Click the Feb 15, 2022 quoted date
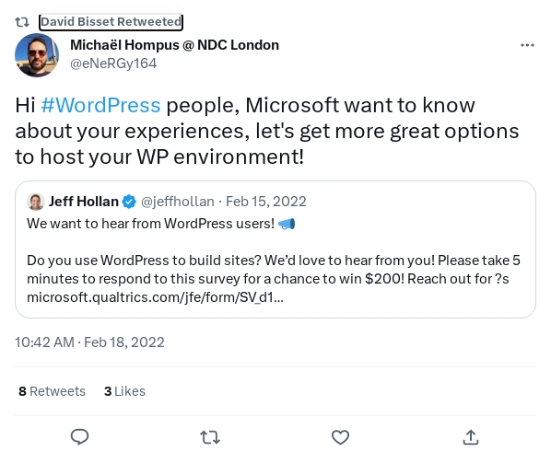Screen dimensions: 551x452 click(x=266, y=202)
